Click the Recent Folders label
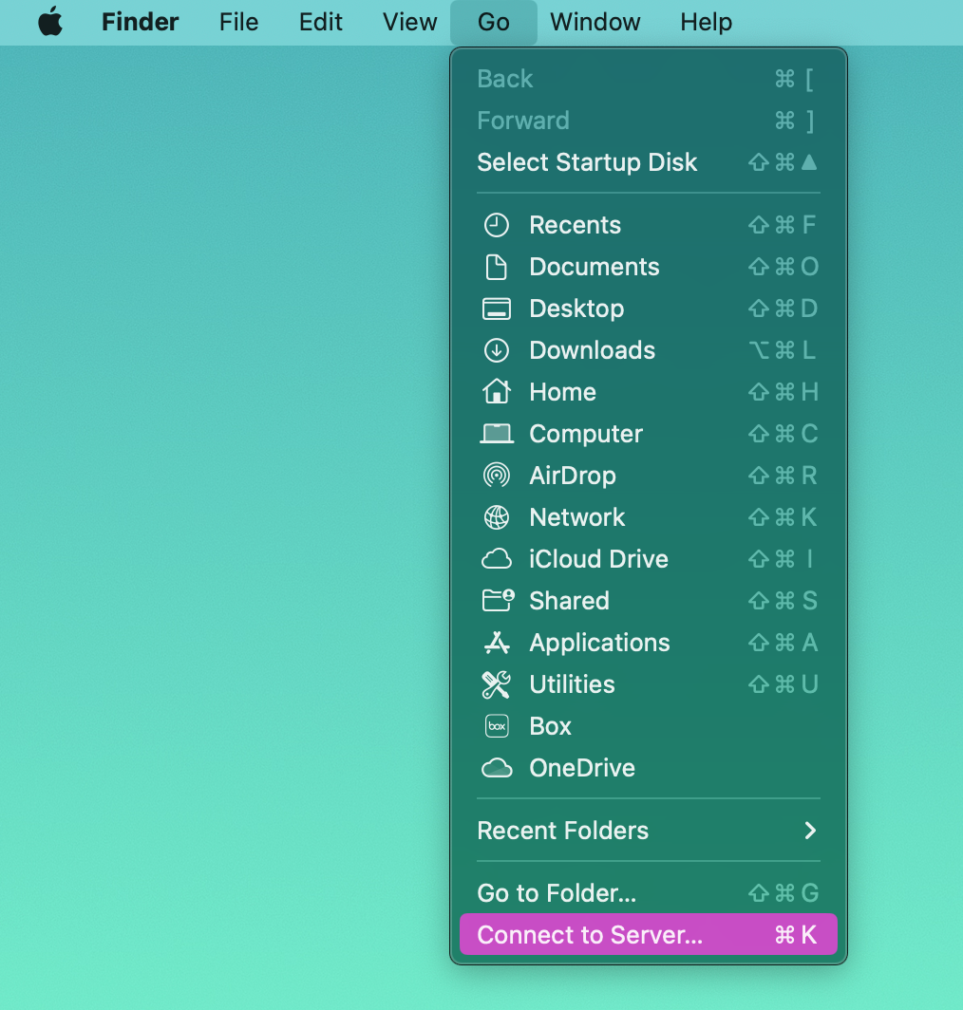This screenshot has width=963, height=1010. (563, 831)
